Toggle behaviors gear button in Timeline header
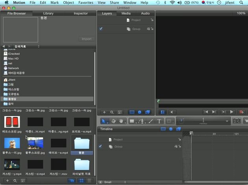This screenshot has height=185, width=248. pyautogui.click(x=171, y=129)
